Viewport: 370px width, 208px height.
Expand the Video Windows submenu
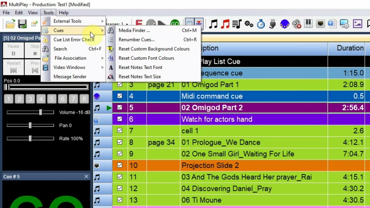pos(73,67)
